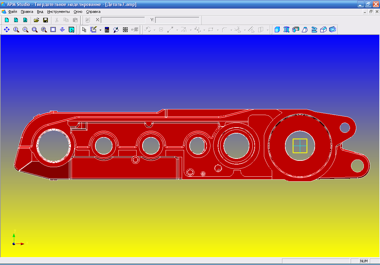This screenshot has width=380, height=265.
Task: Select the zoom in magnifier with plus
Action: (25, 30)
